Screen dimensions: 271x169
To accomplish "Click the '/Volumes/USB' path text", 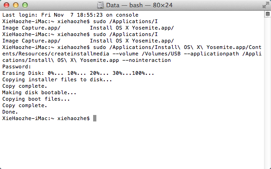I will click(161, 54).
